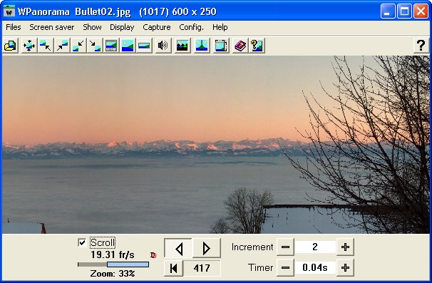
Task: Jump to start with the rewind button
Action: 173,268
